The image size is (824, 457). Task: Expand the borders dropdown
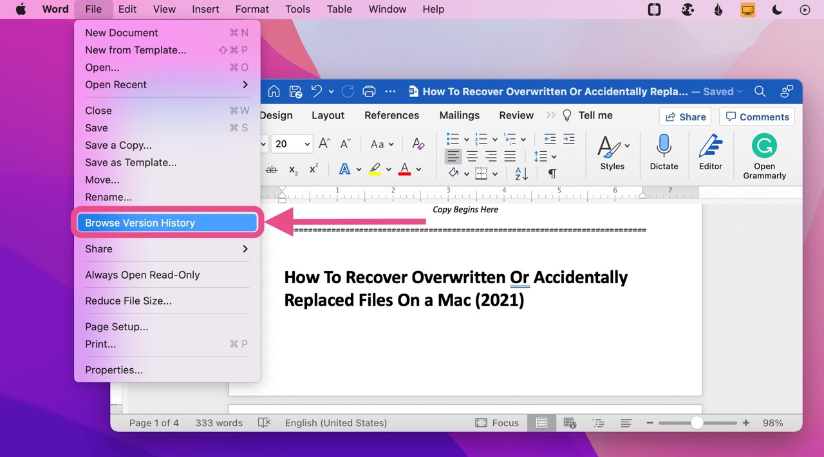click(495, 174)
